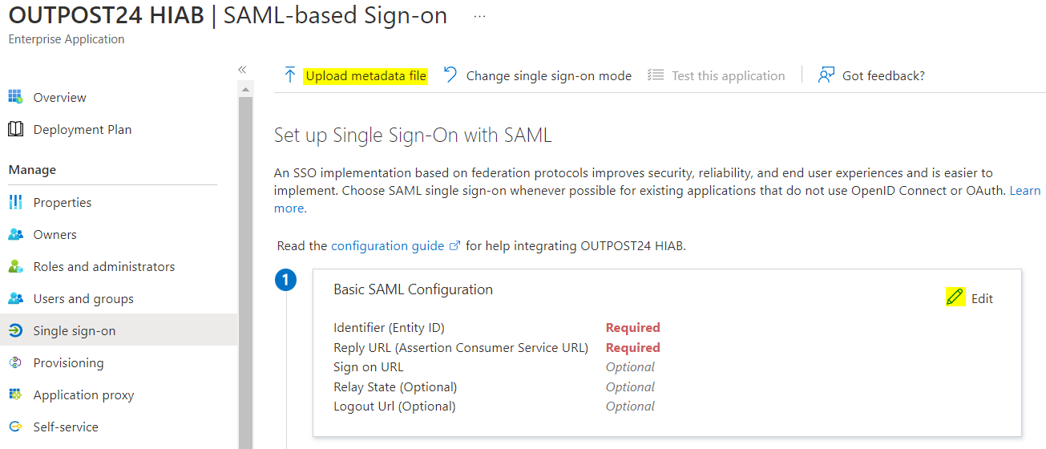The image size is (1046, 449).
Task: Open the ellipsis more options menu
Action: click(479, 16)
